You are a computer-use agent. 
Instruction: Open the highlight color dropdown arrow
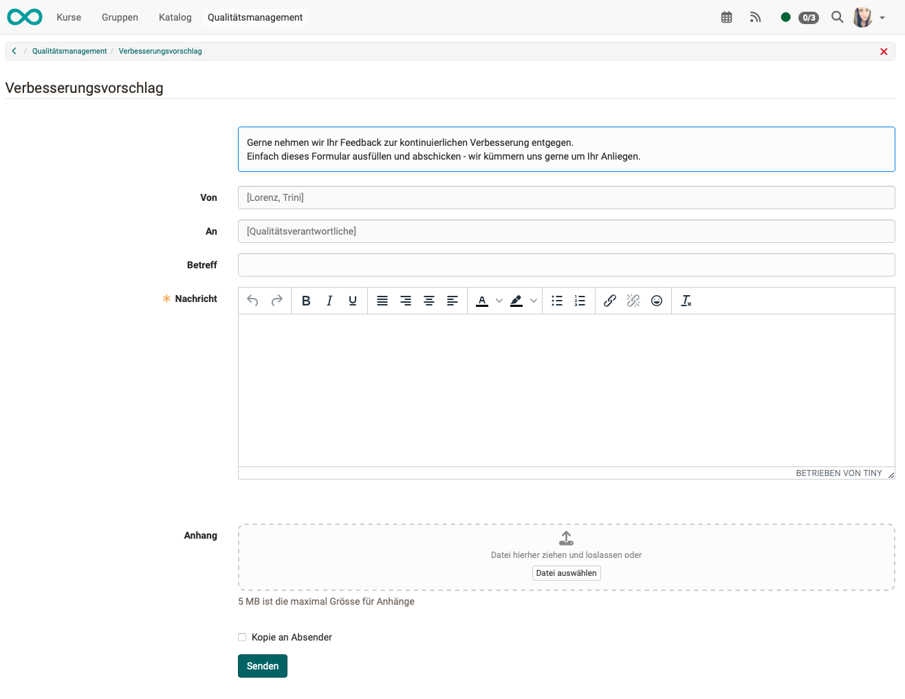coord(534,301)
